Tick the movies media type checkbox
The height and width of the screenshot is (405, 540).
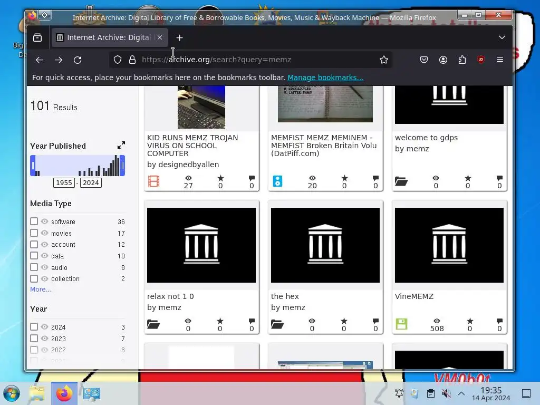point(34,233)
